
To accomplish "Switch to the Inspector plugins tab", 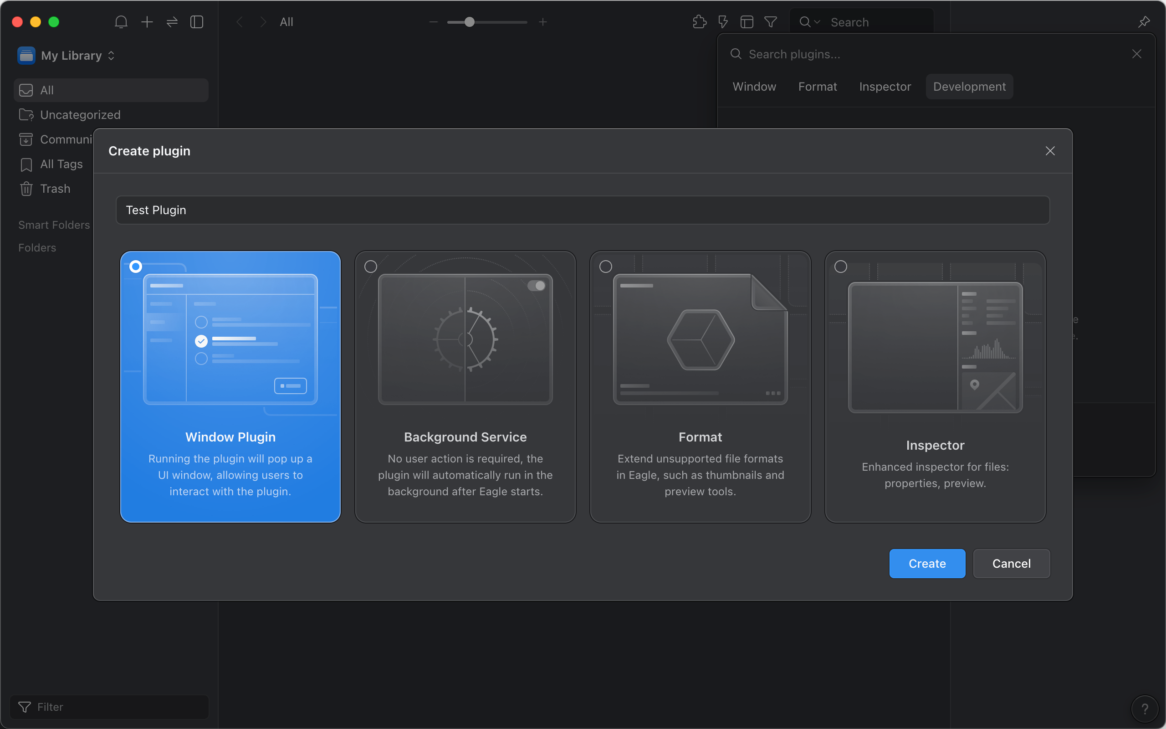I will tap(885, 87).
